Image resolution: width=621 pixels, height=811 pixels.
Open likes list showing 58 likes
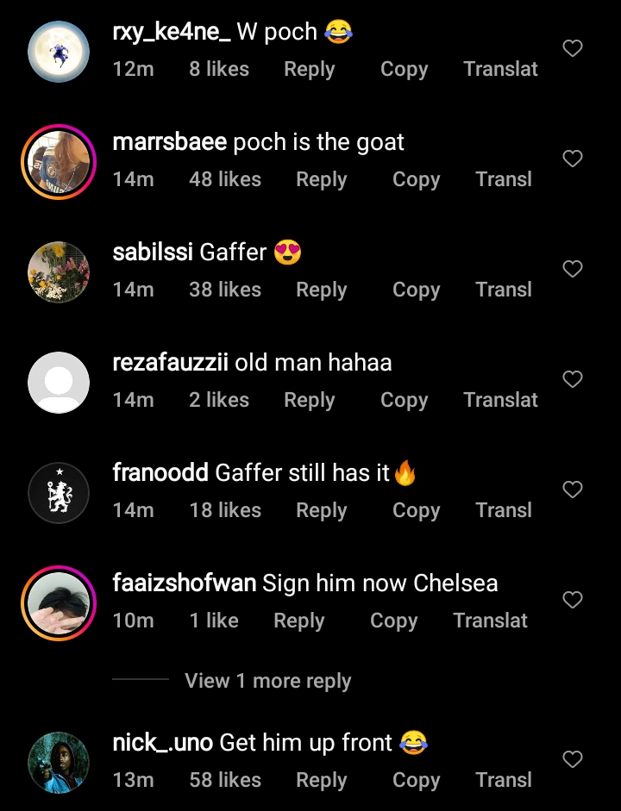pos(225,780)
